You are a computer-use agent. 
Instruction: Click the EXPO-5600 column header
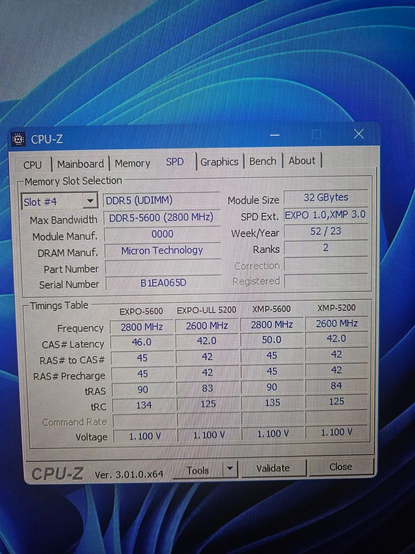[141, 311]
